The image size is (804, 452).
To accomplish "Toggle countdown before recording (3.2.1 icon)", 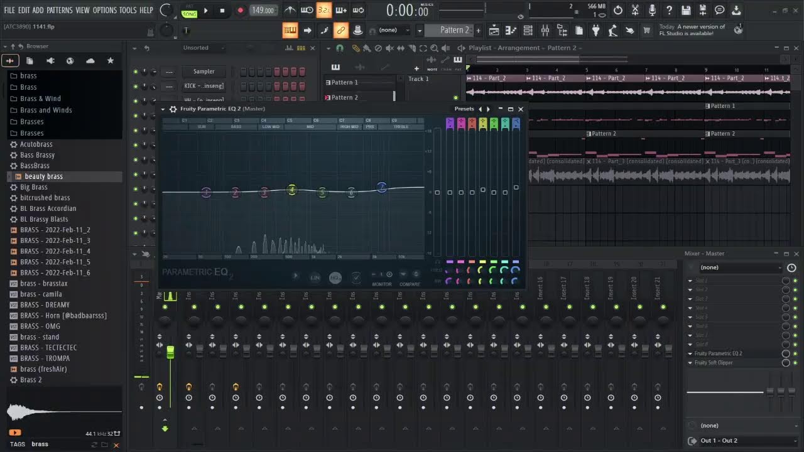I will tap(323, 10).
